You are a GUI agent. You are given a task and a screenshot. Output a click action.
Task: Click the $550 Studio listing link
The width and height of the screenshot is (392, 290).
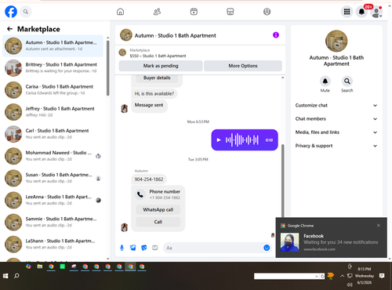coord(158,56)
